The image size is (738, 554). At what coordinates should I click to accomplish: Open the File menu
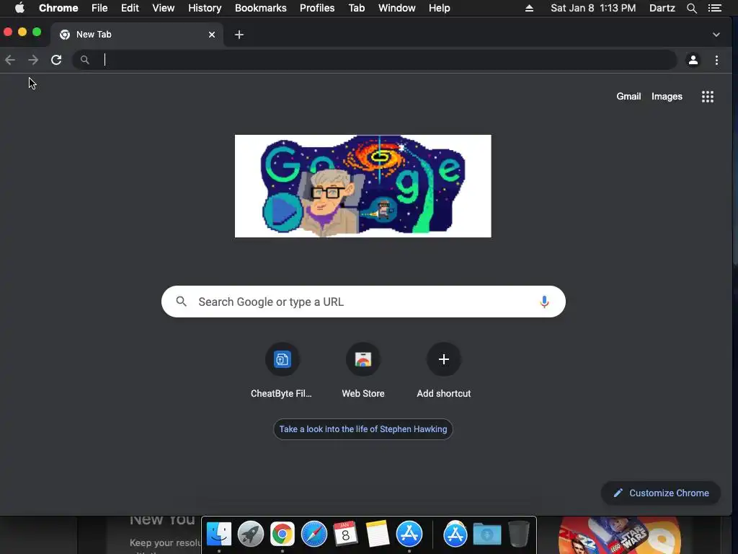tap(99, 8)
